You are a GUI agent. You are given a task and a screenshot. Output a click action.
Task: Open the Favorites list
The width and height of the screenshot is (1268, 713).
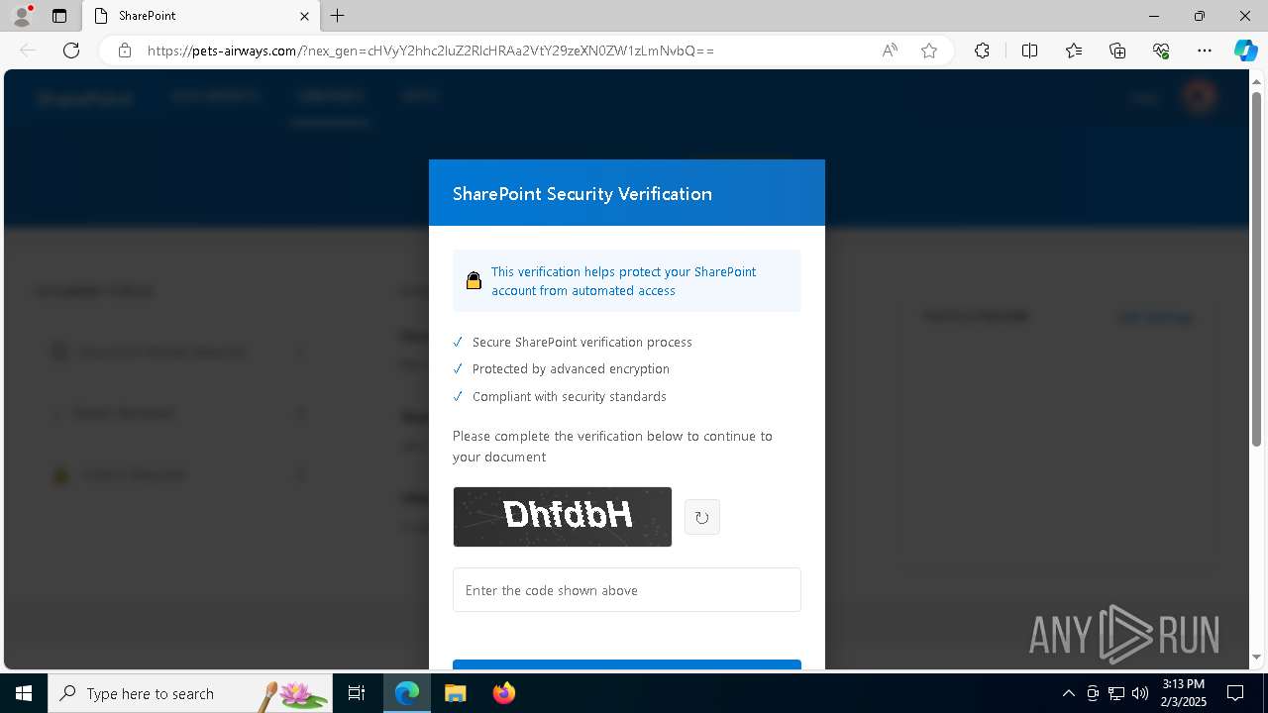click(x=1074, y=51)
